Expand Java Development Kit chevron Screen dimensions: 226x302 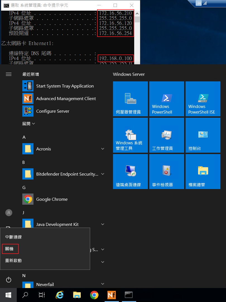click(x=103, y=224)
